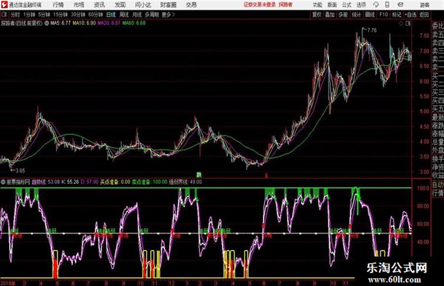Click the MA20 moving average label
Viewport: 444px width, 286px height.
coord(109,23)
